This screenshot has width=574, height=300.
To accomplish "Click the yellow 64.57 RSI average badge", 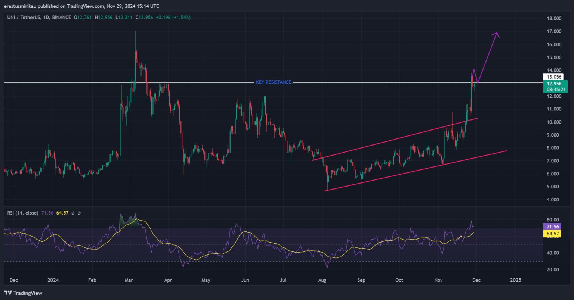I will [553, 234].
